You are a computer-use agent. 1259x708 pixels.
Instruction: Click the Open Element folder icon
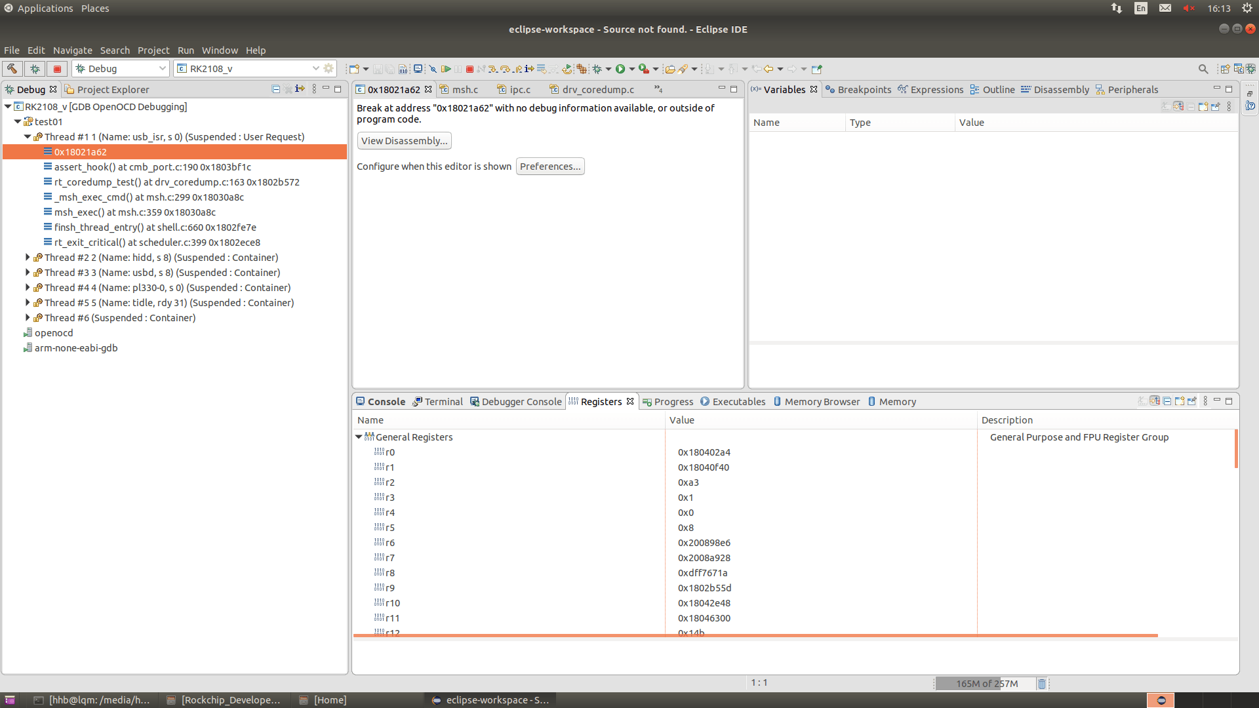click(x=670, y=69)
